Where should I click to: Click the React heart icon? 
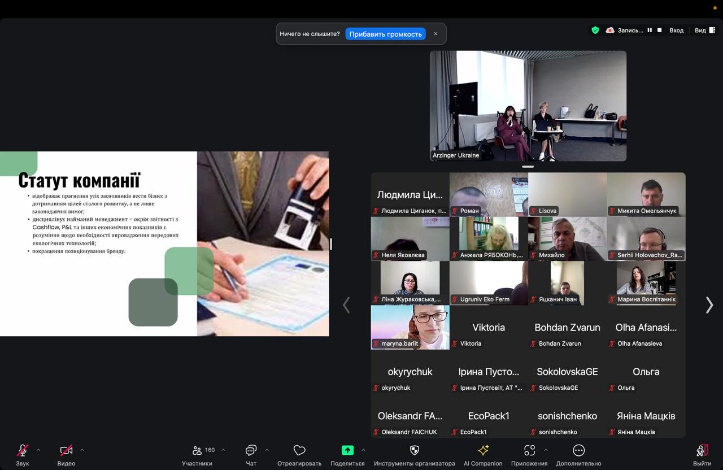299,450
